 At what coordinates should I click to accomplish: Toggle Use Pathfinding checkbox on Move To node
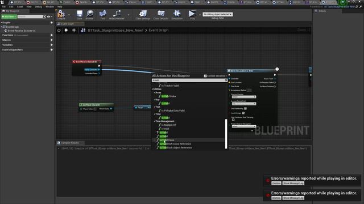[245, 108]
